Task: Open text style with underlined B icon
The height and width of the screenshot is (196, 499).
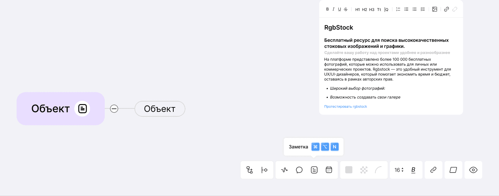Action: point(413,170)
